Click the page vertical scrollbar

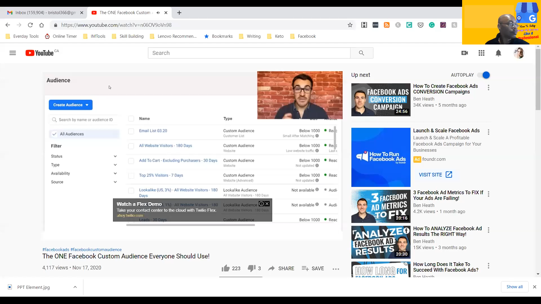click(x=538, y=79)
